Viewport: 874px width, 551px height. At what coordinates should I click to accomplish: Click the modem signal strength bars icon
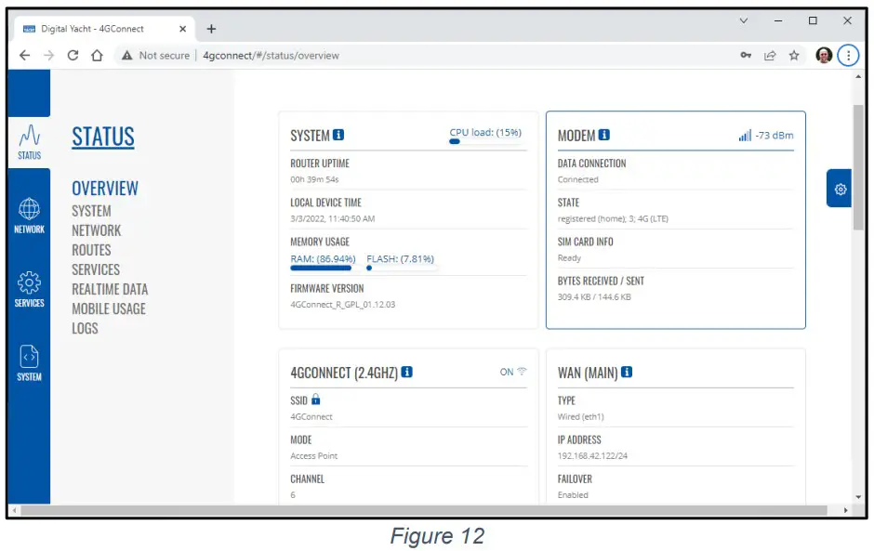coord(745,136)
